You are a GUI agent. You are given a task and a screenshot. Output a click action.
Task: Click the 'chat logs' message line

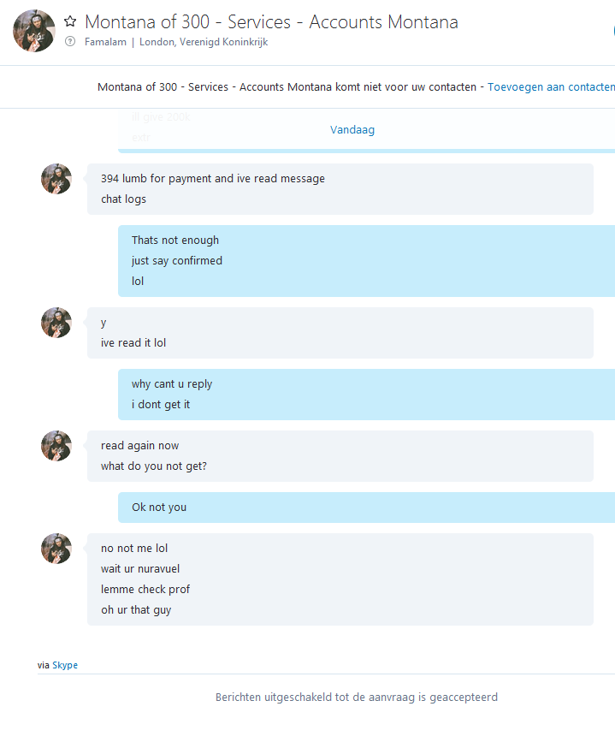click(x=123, y=199)
